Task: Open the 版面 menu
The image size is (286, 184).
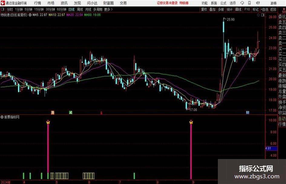Action: tap(214, 3)
